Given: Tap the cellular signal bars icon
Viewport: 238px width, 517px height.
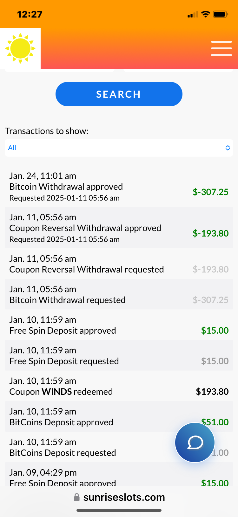Looking at the screenshot, I should (x=193, y=15).
